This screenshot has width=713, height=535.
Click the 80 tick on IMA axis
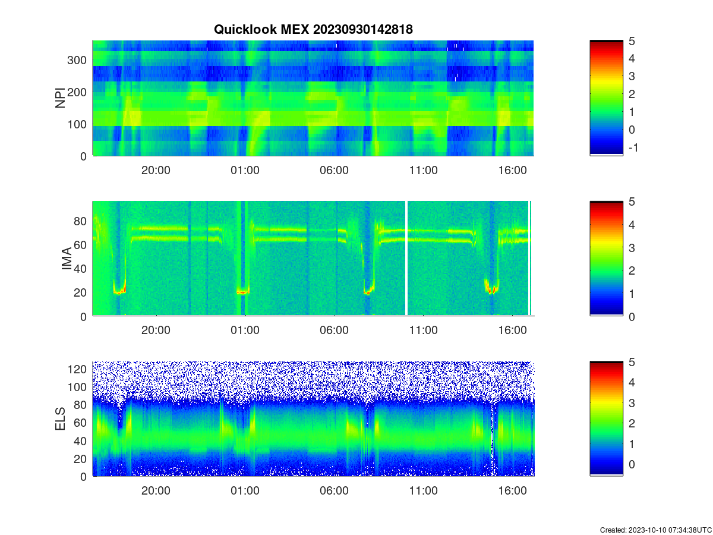point(81,221)
